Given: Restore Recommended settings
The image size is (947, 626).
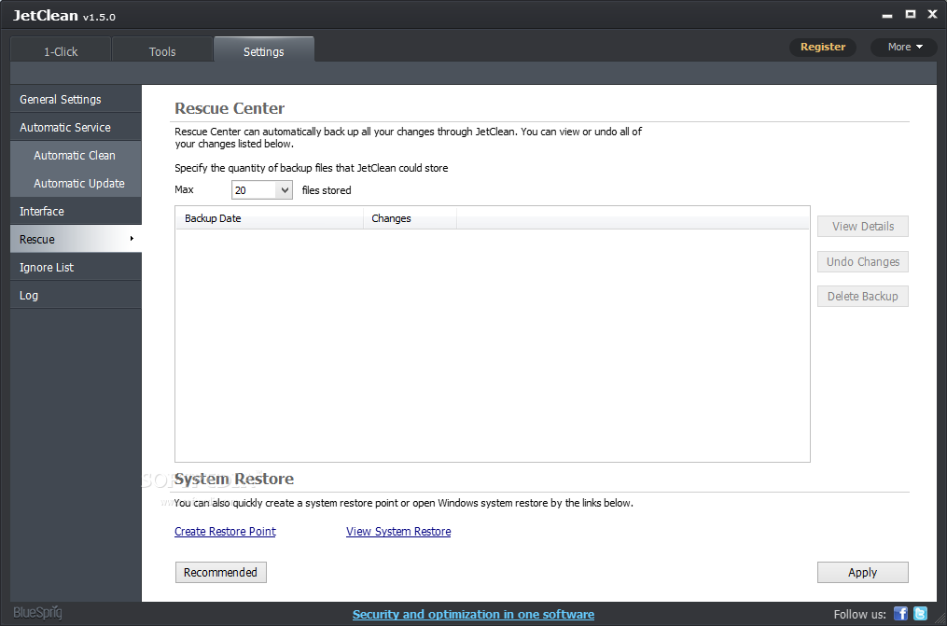Looking at the screenshot, I should [x=220, y=572].
